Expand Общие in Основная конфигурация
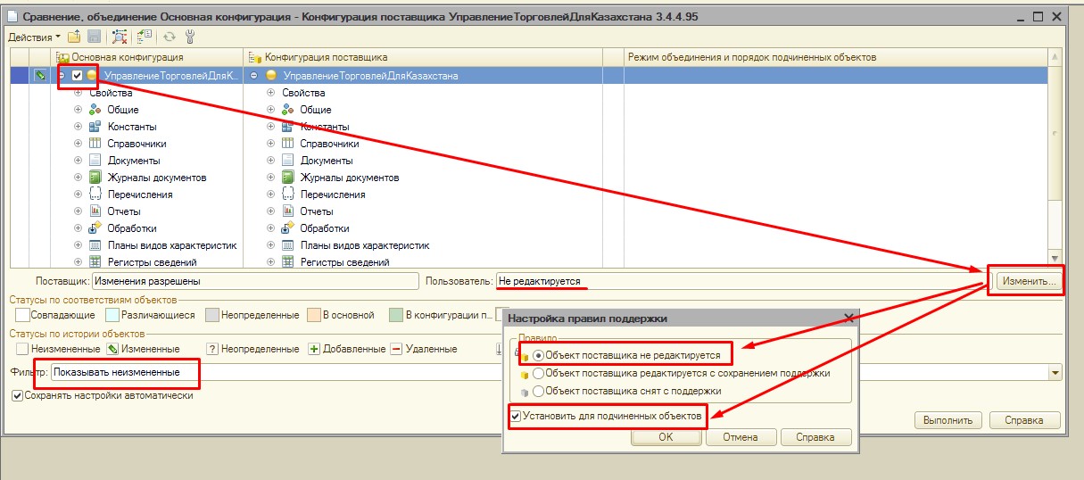Viewport: 1084px width, 480px height. [x=78, y=110]
